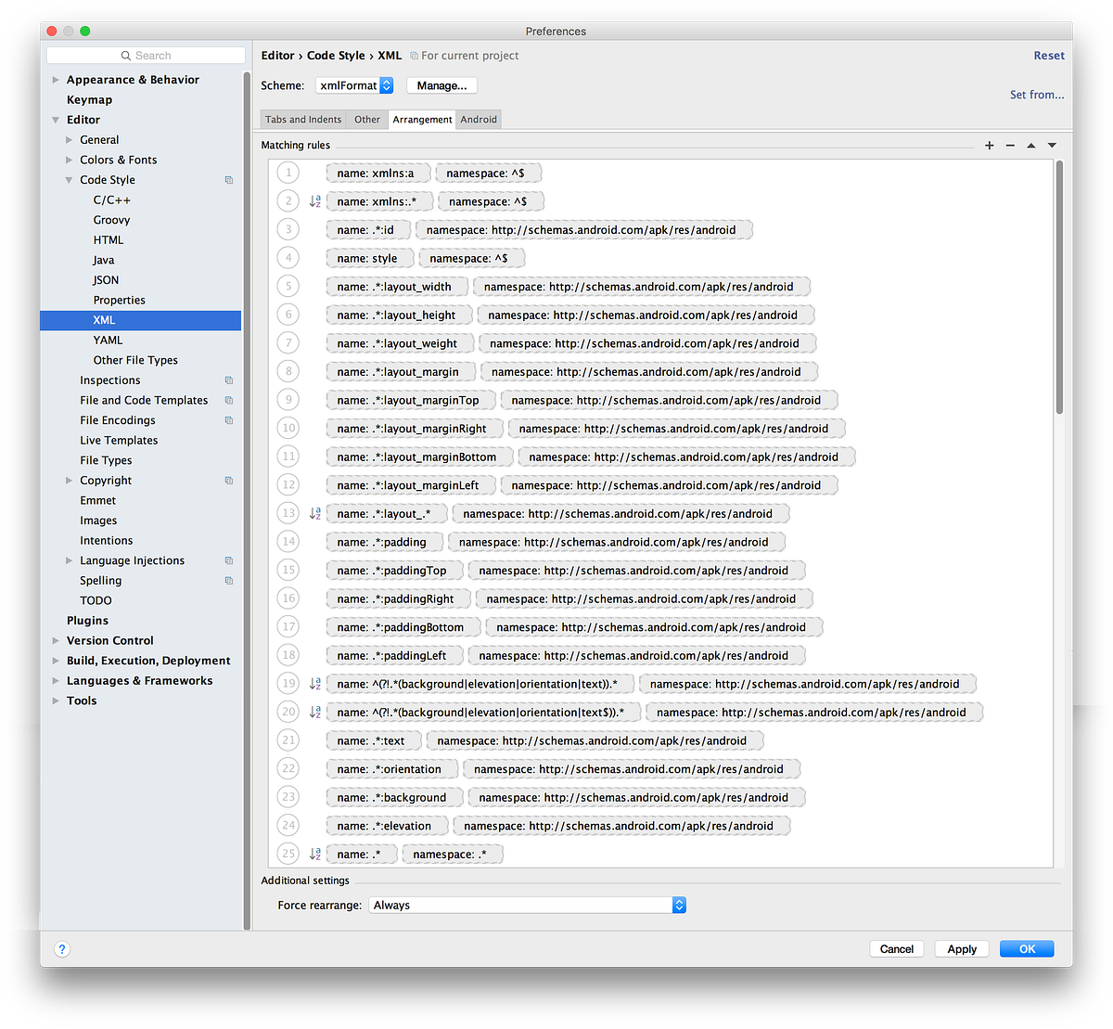The width and height of the screenshot is (1113, 1029).
Task: Toggle alphabetical sorting on rule 25
Action: (313, 852)
